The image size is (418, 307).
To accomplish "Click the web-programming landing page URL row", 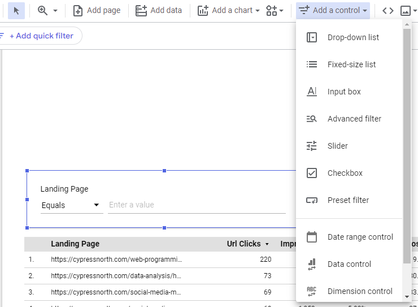I will (x=116, y=260).
